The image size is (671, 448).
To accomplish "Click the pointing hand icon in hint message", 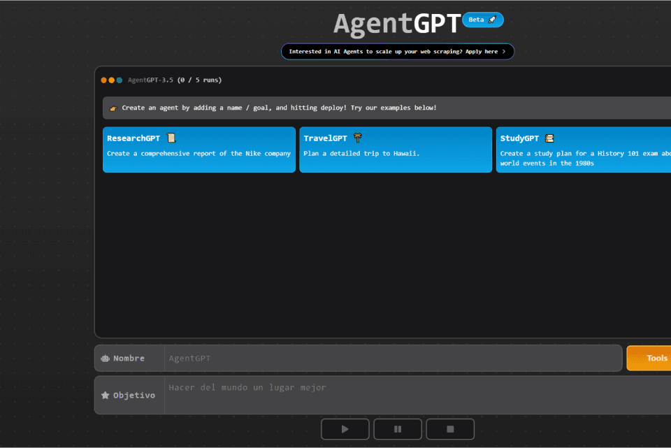I will [x=113, y=108].
